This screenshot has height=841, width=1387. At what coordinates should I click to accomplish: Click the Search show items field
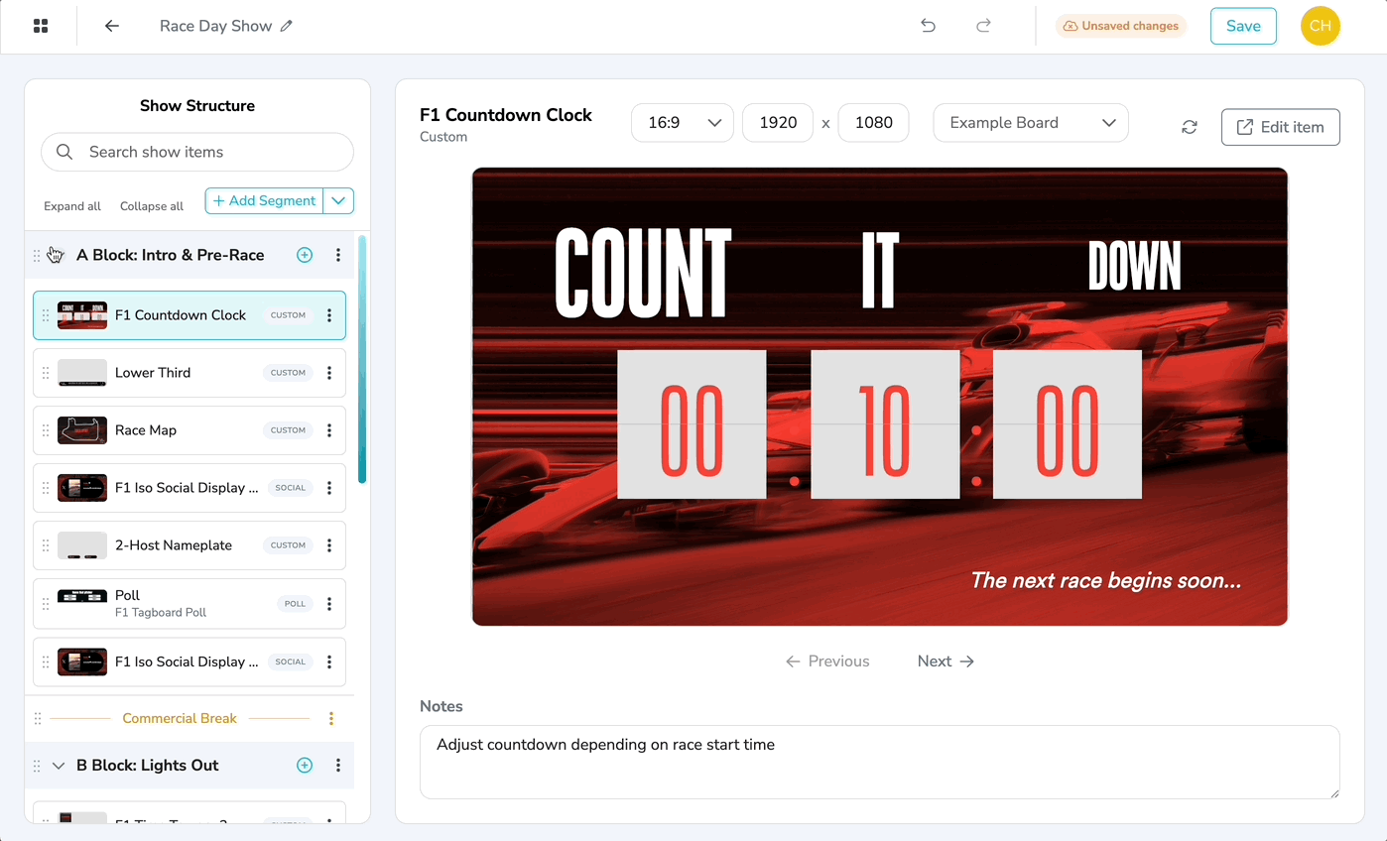tap(197, 152)
